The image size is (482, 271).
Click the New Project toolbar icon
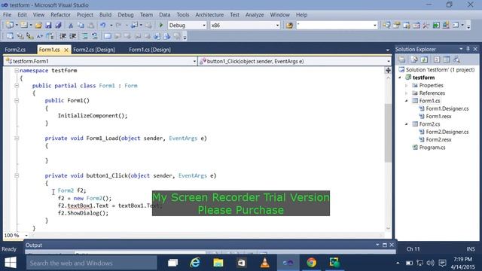(x=10, y=25)
